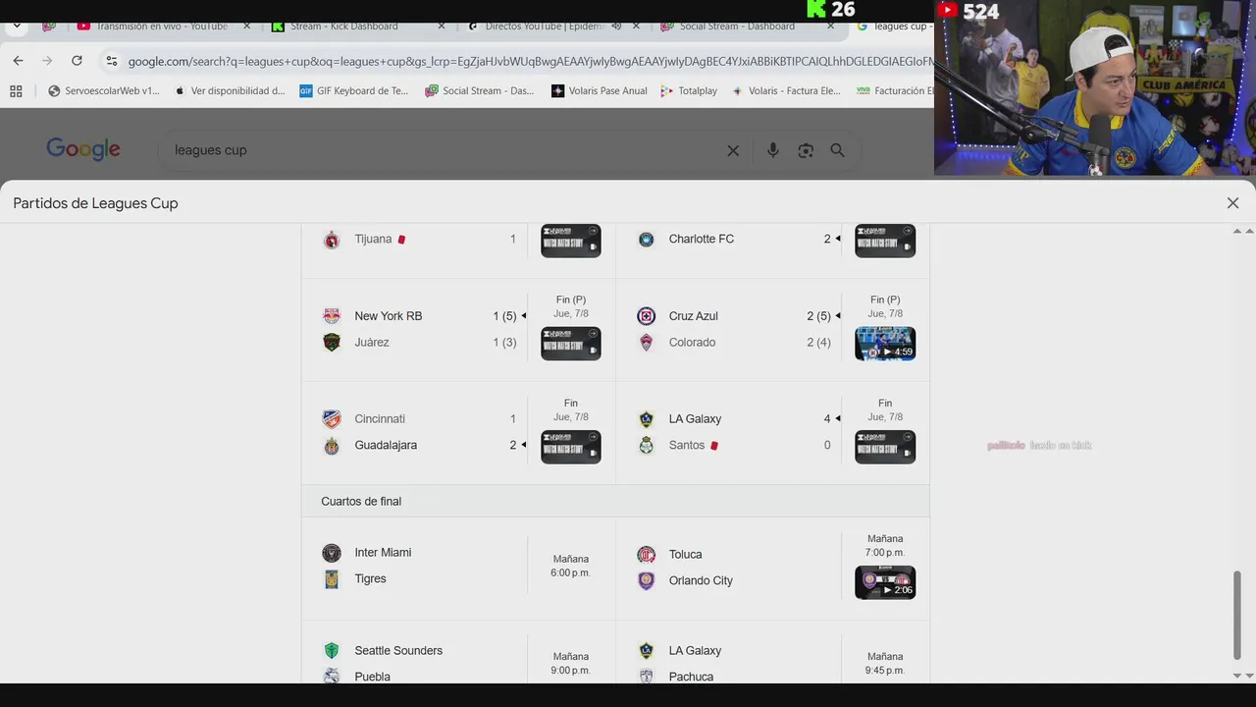The width and height of the screenshot is (1256, 707).
Task: Open Social Stream - Das... bookmark
Action: (x=479, y=90)
